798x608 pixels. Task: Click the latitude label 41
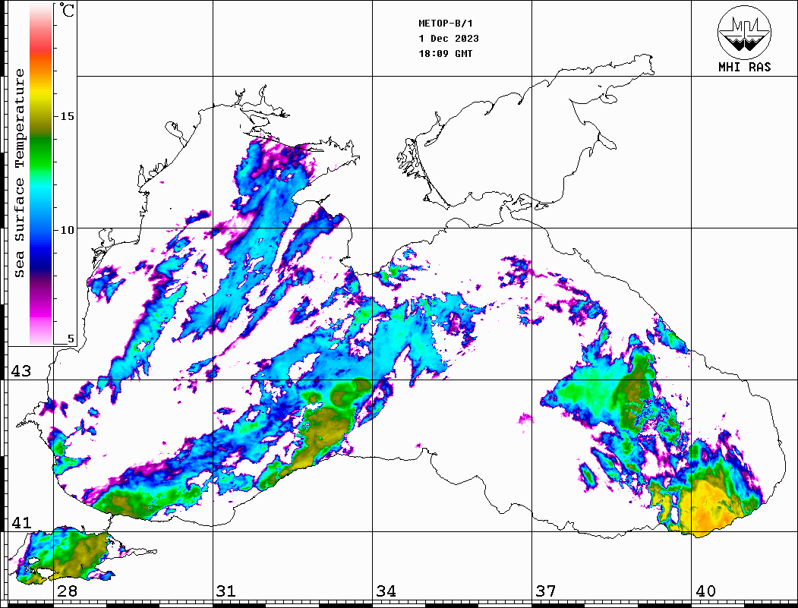(21, 522)
